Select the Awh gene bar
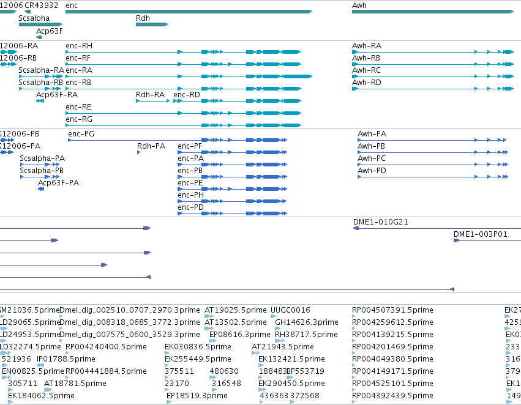 point(433,12)
